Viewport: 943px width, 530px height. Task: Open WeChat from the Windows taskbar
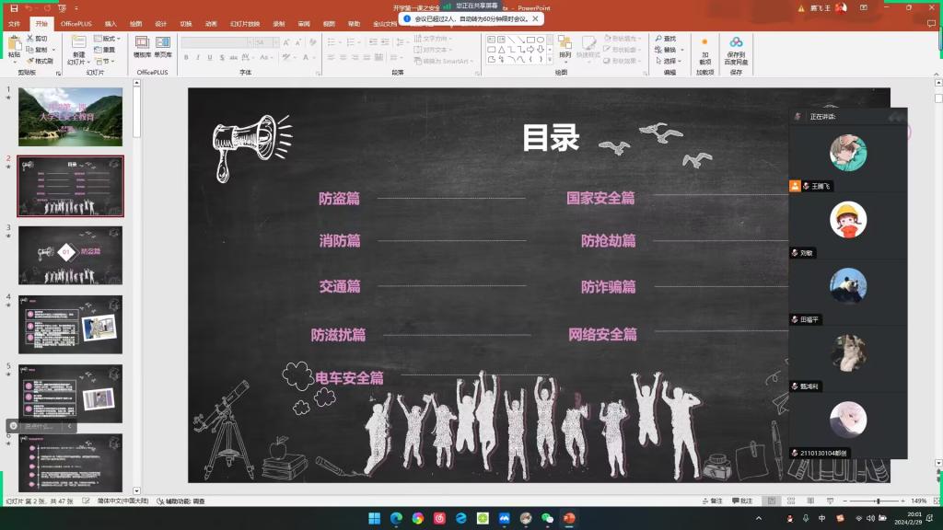click(x=547, y=518)
